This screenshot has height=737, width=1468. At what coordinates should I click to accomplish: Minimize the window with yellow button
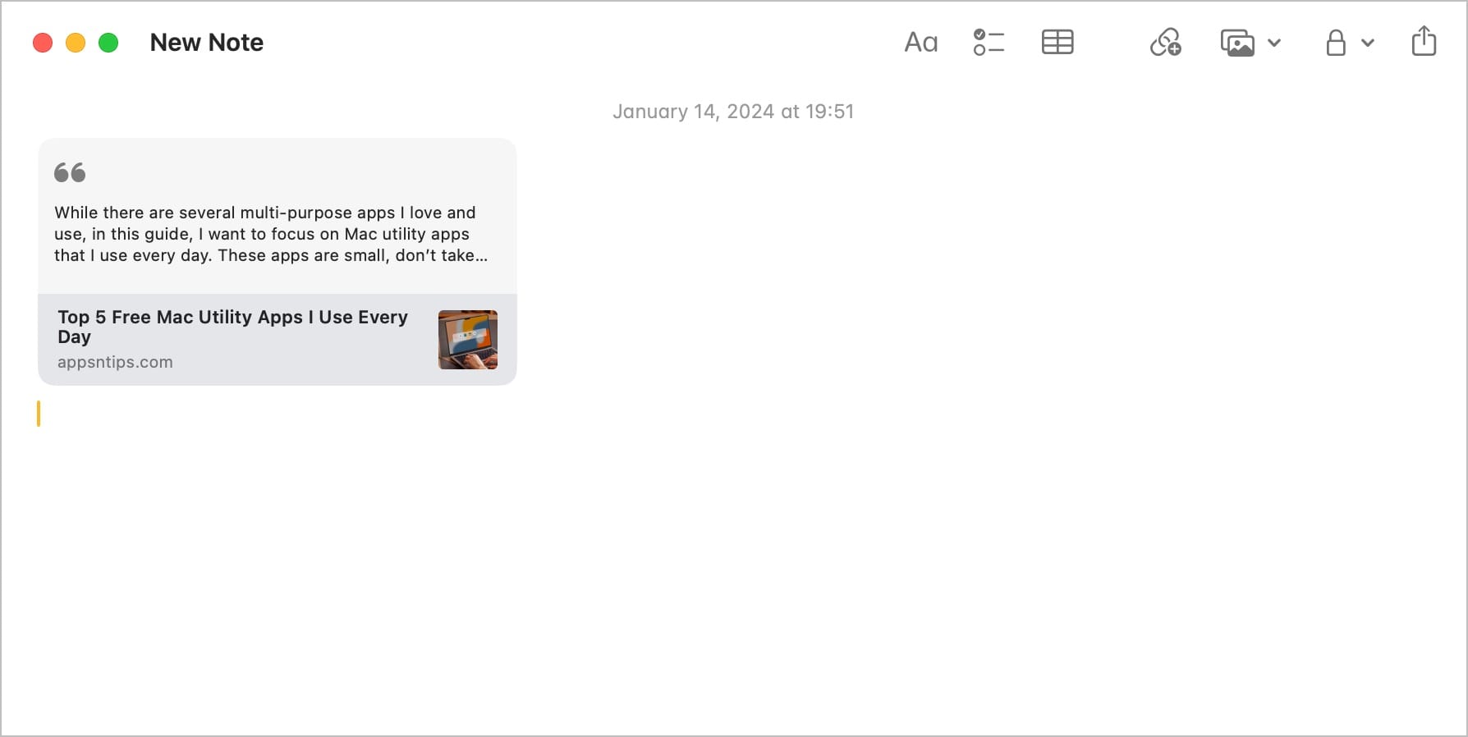[76, 43]
